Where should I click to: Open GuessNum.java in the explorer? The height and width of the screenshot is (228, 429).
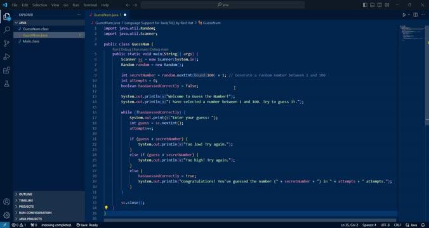click(x=49, y=35)
